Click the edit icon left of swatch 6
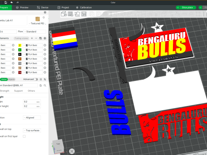The width and height of the screenshot is (207, 155). click(x=13, y=54)
